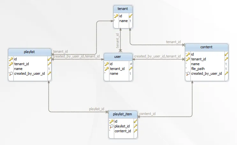Select created_by_user_id column in playlist table

click(30, 73)
